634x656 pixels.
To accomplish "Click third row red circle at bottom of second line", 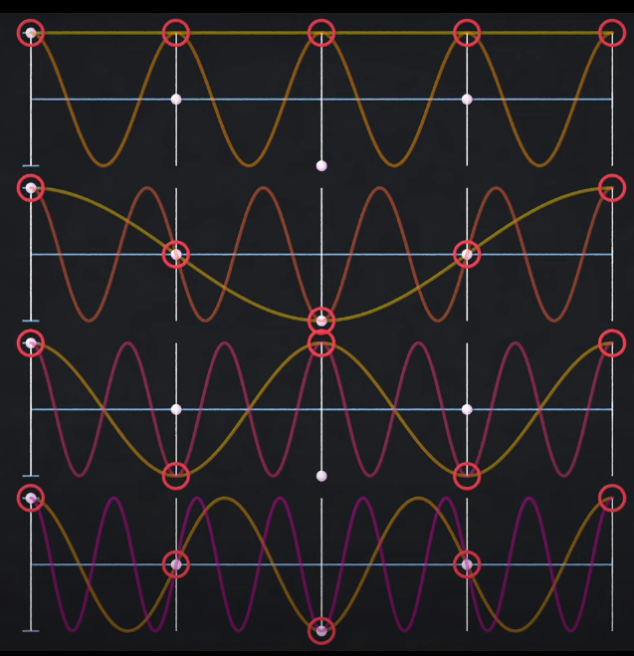I will pyautogui.click(x=176, y=475).
